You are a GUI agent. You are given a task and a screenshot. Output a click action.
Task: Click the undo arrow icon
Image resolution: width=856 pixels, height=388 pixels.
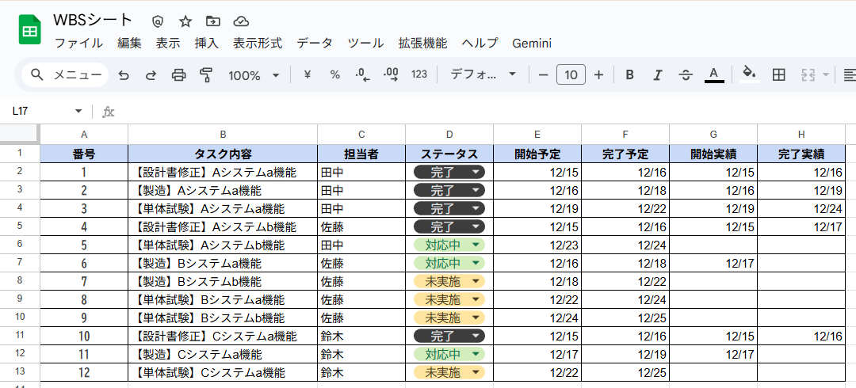123,75
